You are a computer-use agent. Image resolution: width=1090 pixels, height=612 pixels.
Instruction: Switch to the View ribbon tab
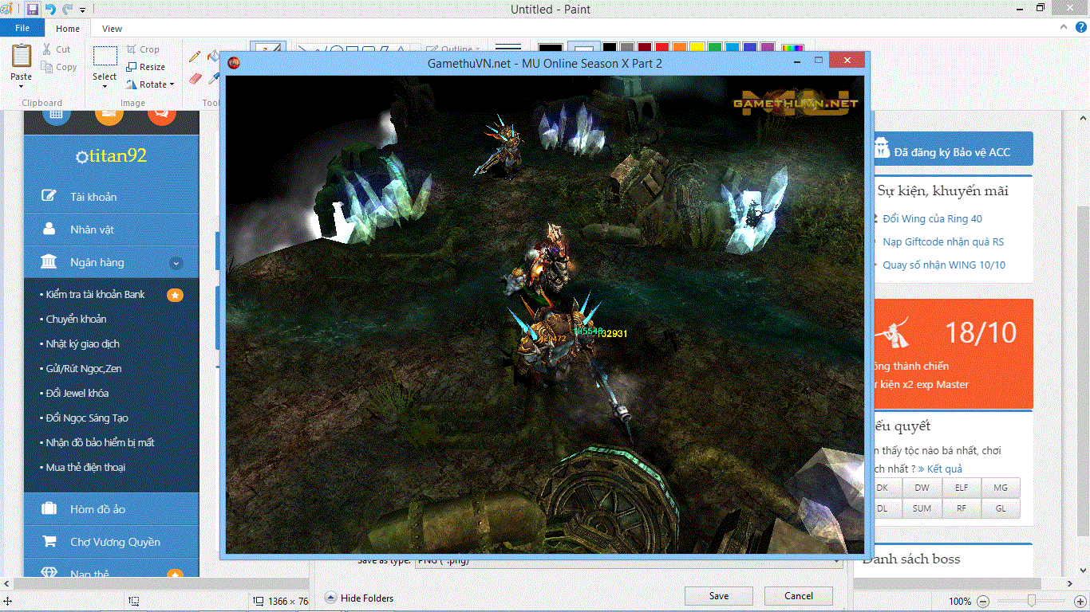click(113, 29)
